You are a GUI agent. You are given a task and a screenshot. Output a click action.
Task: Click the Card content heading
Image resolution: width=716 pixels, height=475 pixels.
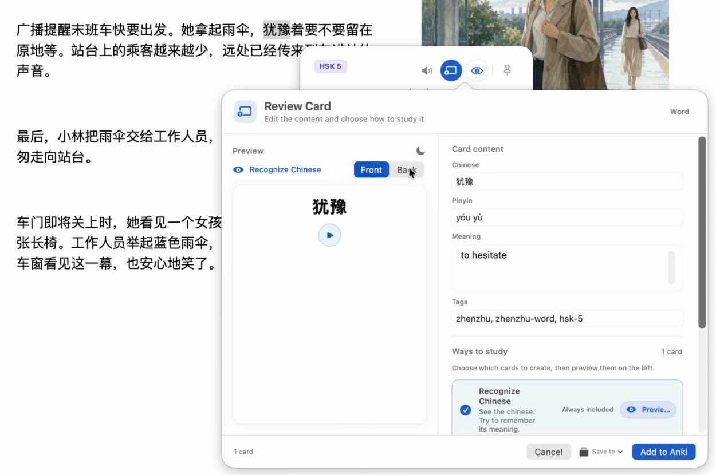(x=478, y=149)
